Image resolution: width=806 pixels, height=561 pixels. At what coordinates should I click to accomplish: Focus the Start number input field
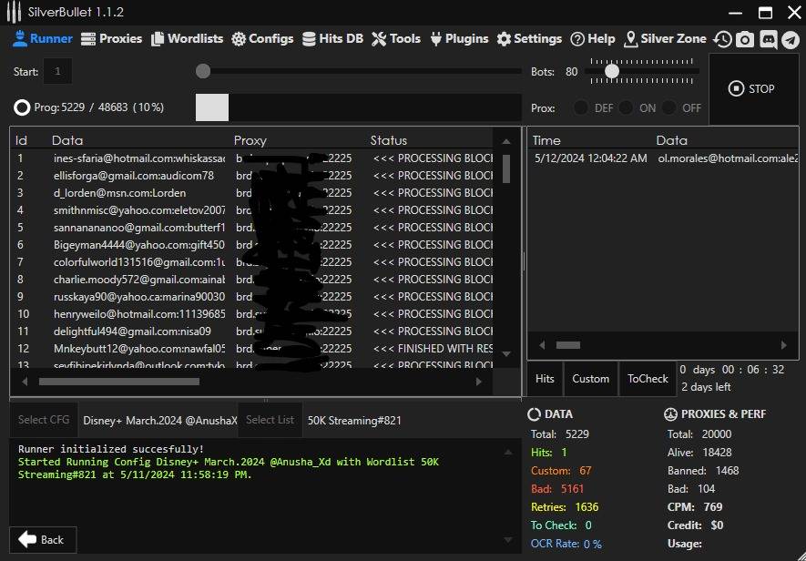point(57,71)
